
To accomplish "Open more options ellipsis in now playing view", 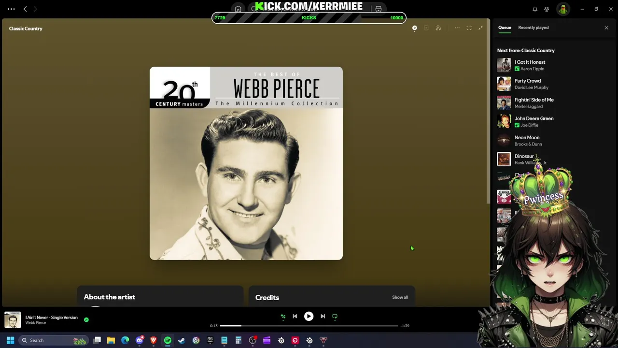I will [x=457, y=28].
